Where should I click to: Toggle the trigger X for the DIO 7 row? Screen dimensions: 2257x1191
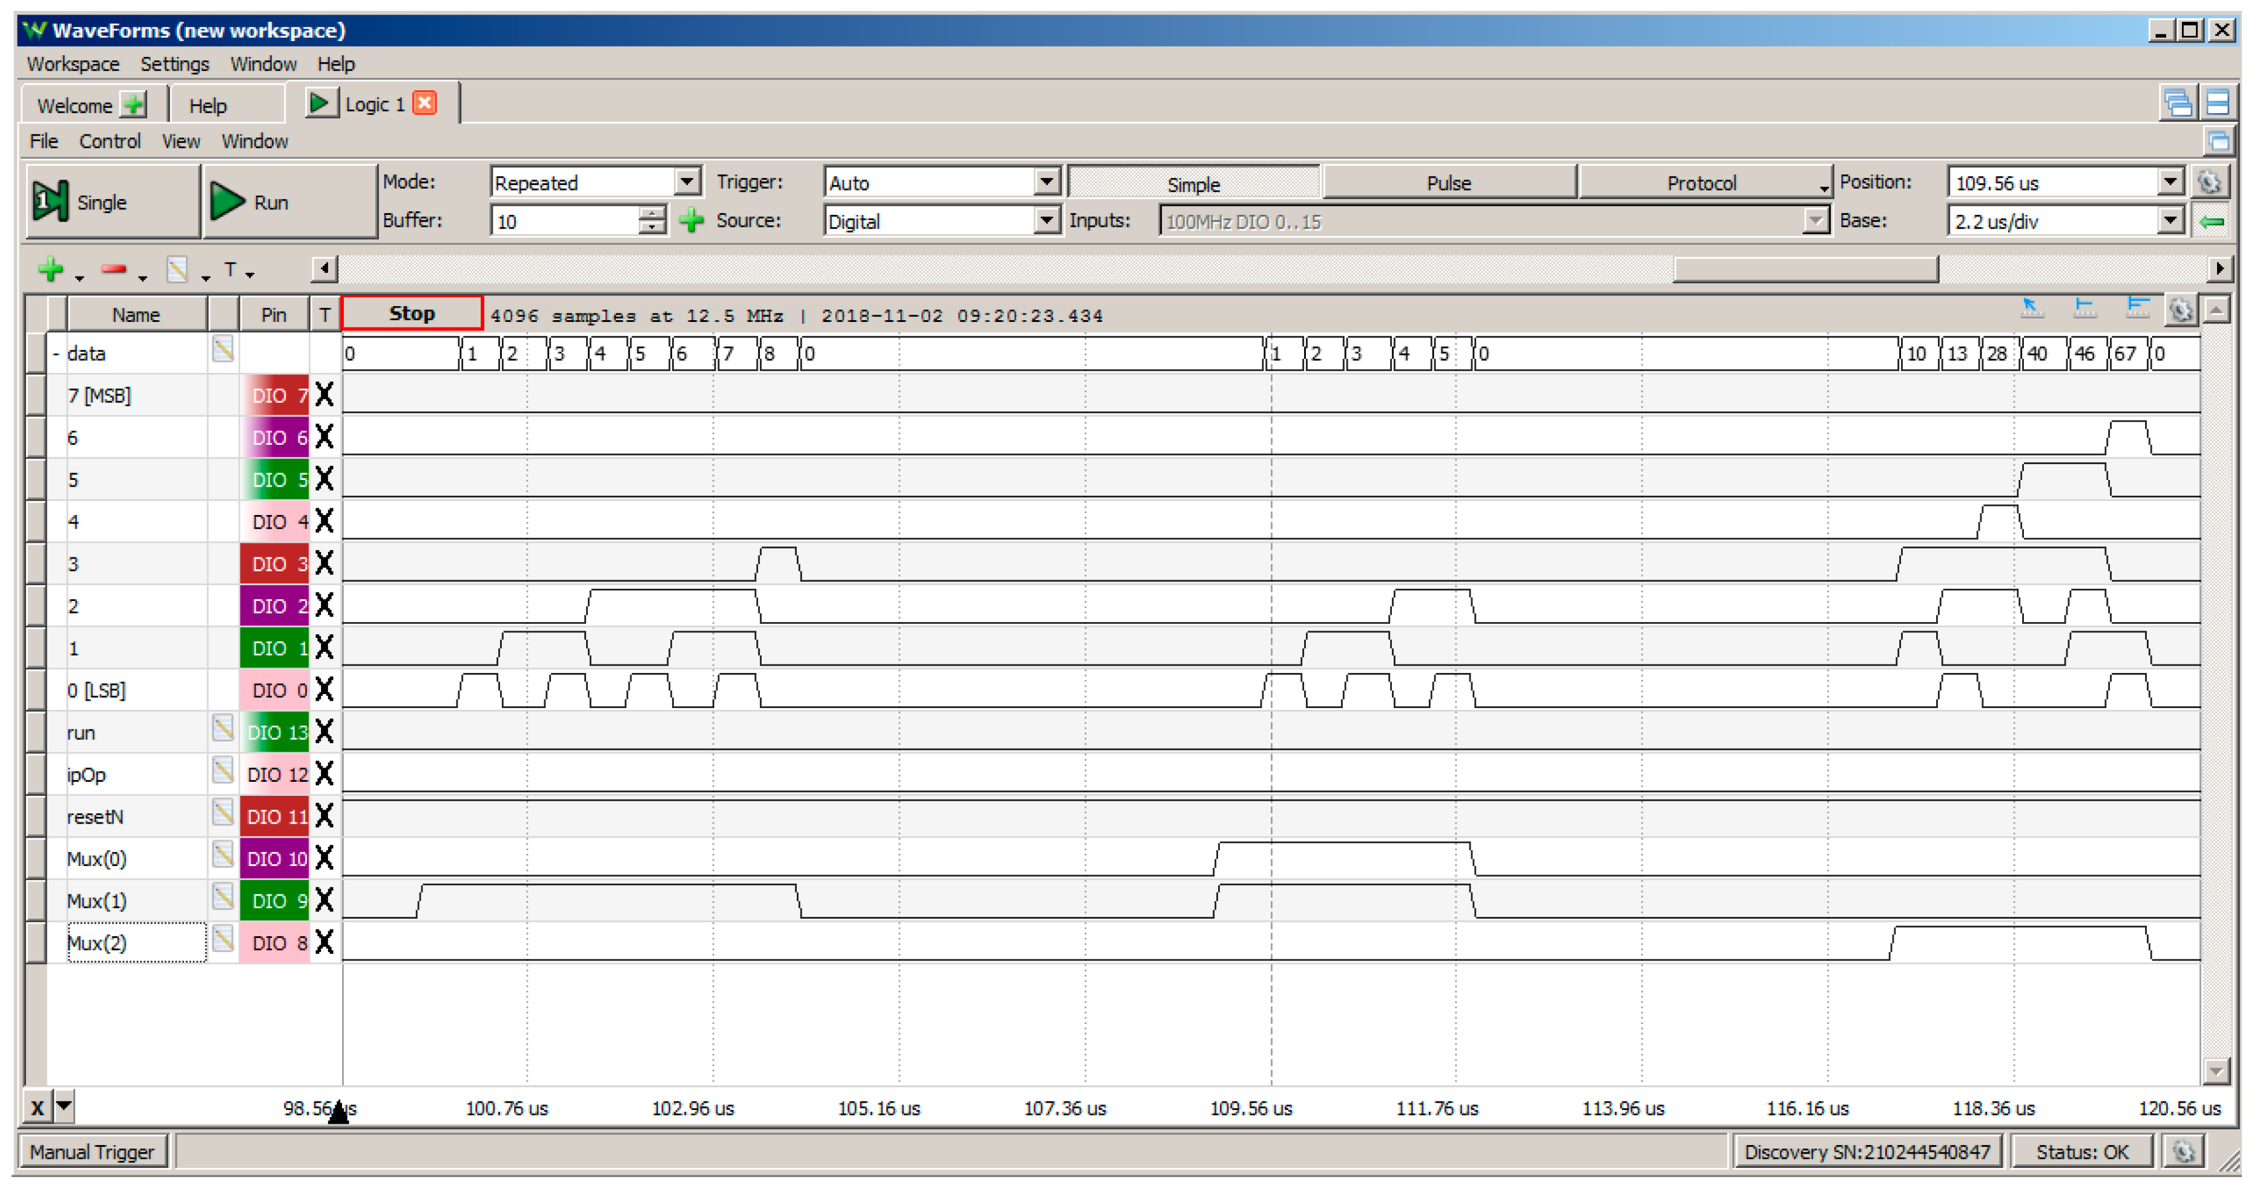(324, 395)
